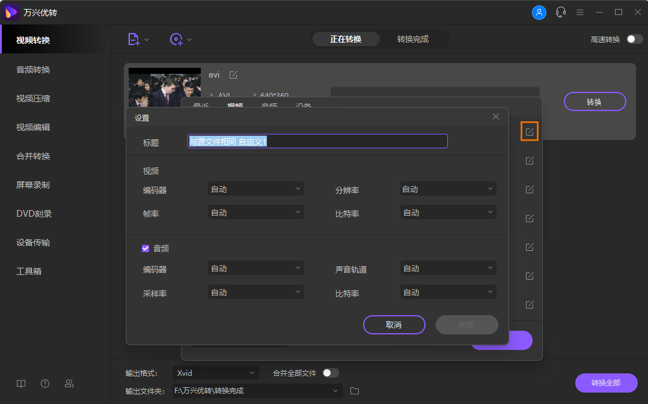Click the 取消 cancel button in the dialog
This screenshot has width=648, height=404.
[x=394, y=324]
